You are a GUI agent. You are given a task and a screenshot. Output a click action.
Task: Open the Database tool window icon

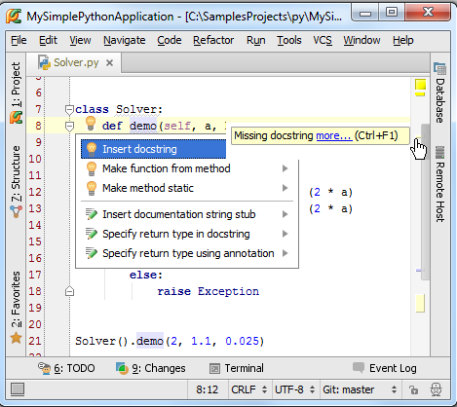(439, 68)
